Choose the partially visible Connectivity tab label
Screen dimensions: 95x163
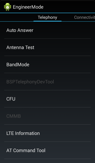(x=84, y=17)
